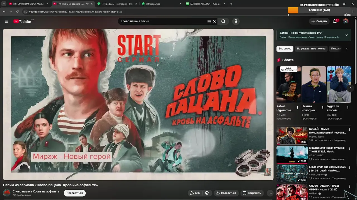The width and height of the screenshot is (357, 200).
Task: Click the Поделиться share button
Action: (226, 193)
